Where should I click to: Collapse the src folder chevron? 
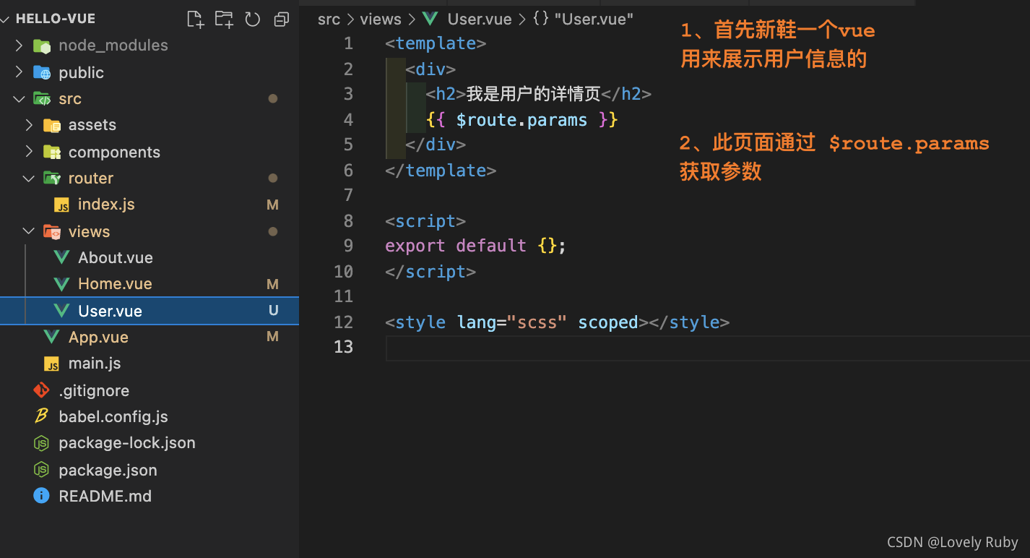coord(20,99)
